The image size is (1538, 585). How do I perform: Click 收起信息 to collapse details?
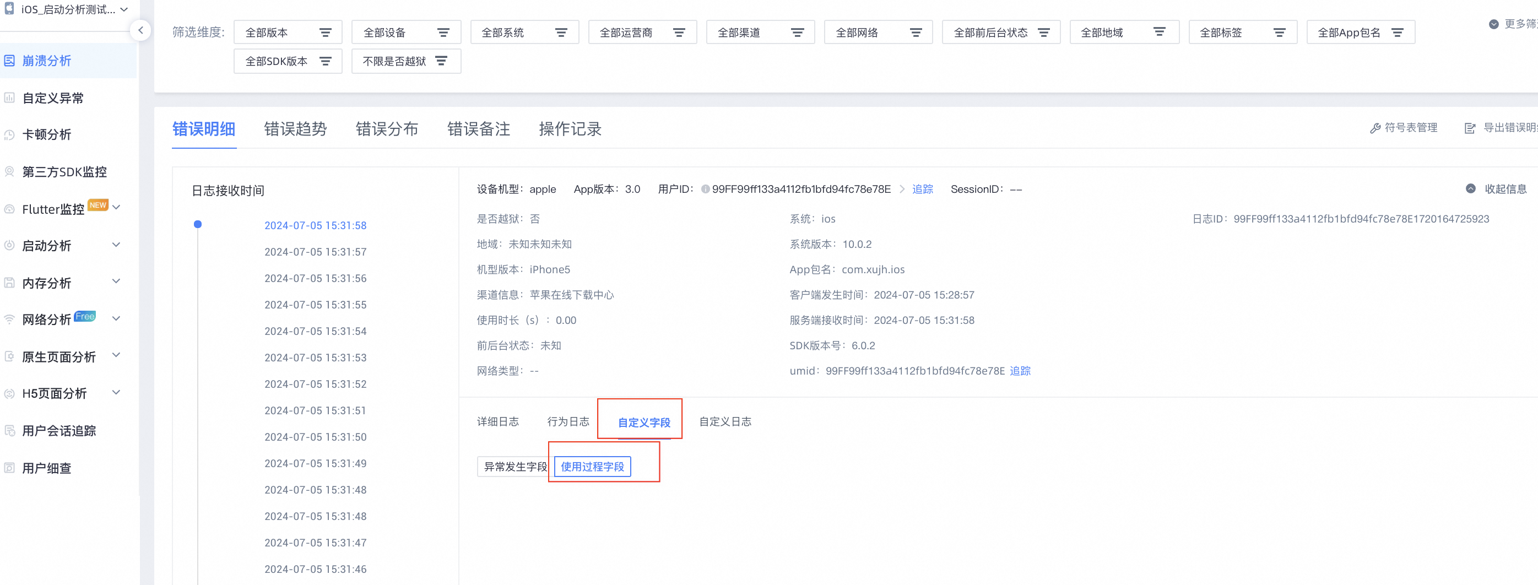point(1505,188)
